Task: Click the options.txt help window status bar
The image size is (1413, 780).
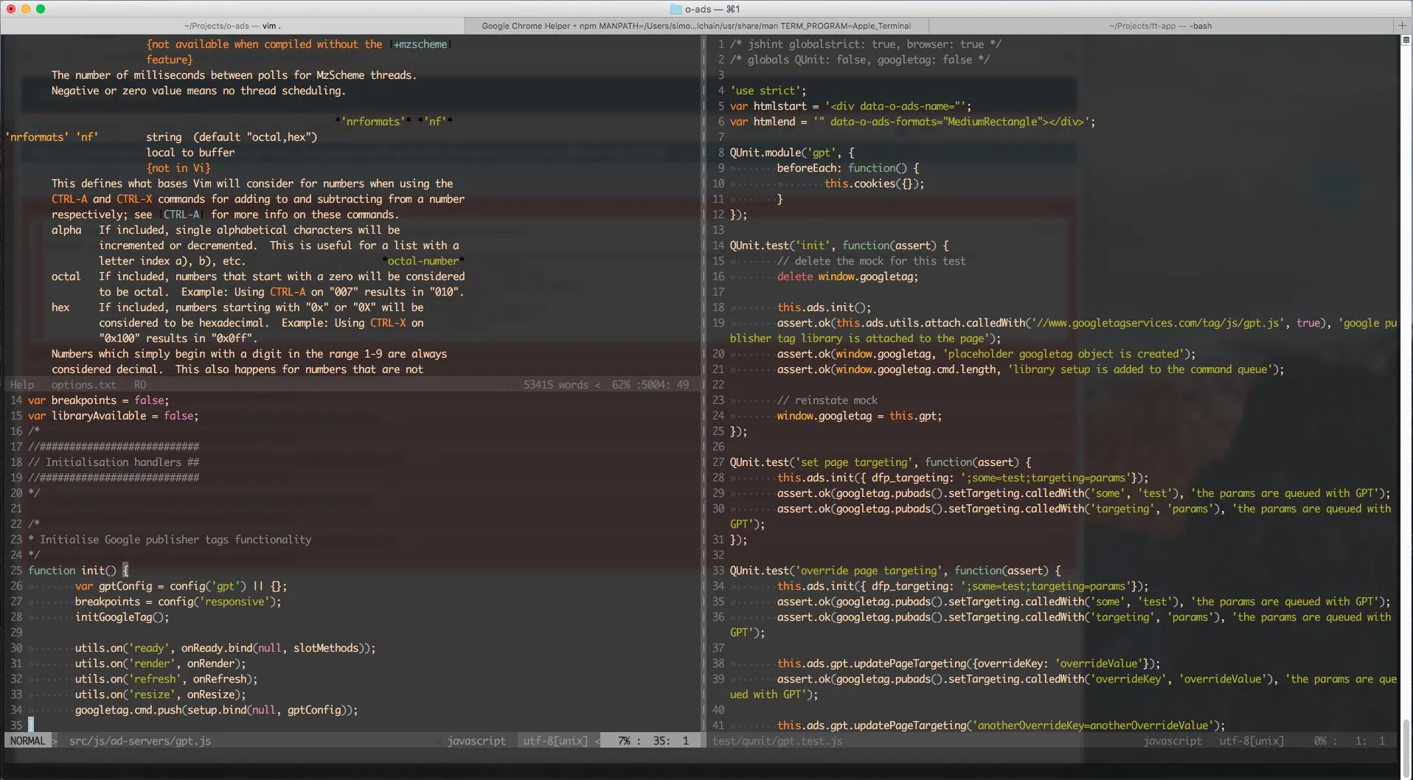Action: pyautogui.click(x=83, y=385)
